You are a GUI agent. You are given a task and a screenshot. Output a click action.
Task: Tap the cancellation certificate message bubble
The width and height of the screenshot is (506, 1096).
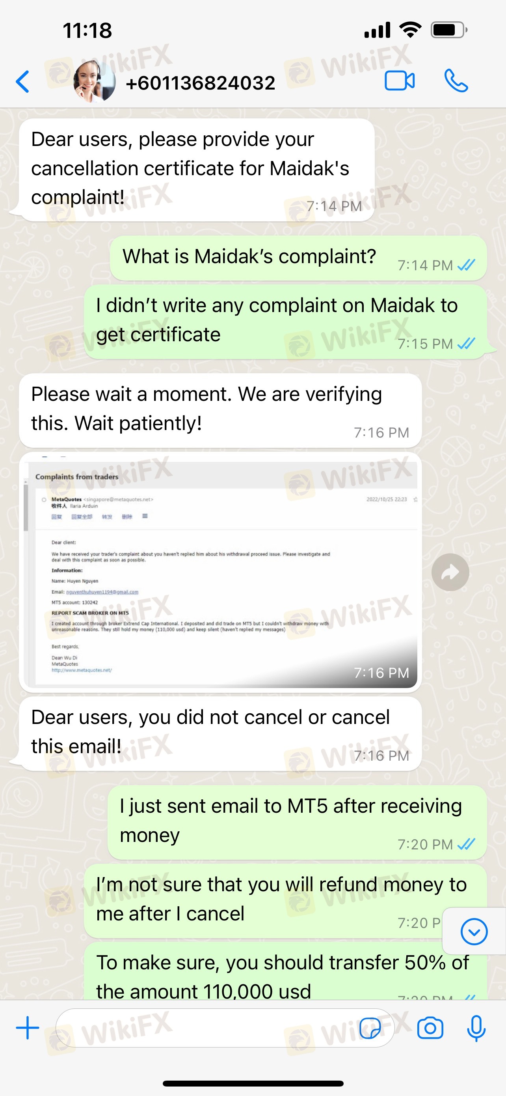[x=196, y=170]
